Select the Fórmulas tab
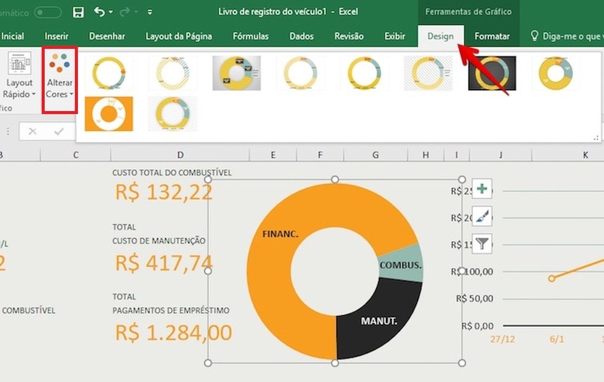Viewport: 604px width, 382px height. pos(250,36)
